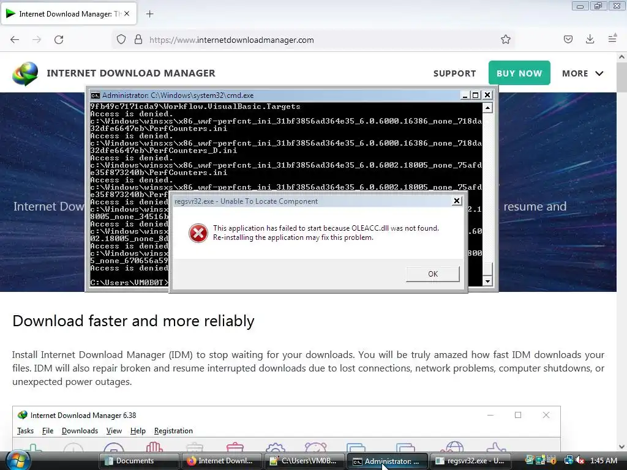The image size is (627, 470).
Task: Click the muted volume tray icon
Action: tap(580, 461)
